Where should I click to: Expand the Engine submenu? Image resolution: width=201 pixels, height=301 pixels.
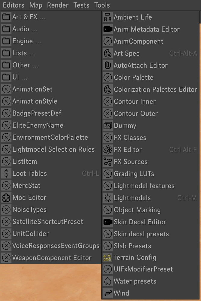click(26, 41)
